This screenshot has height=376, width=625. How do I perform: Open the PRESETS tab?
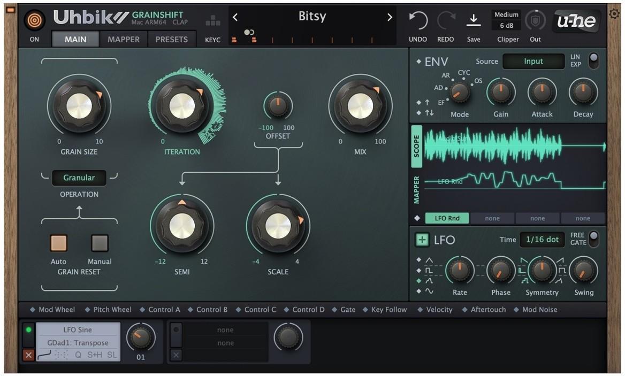pyautogui.click(x=171, y=40)
